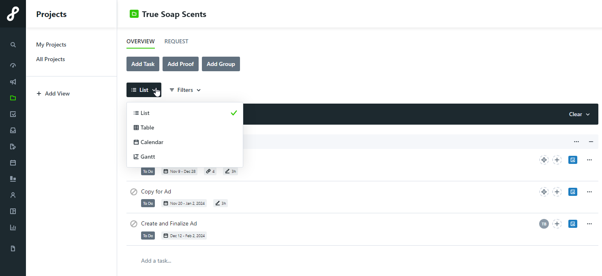The width and height of the screenshot is (602, 276).
Task: Open the Clear dropdown in the dark bar
Action: coord(579,115)
